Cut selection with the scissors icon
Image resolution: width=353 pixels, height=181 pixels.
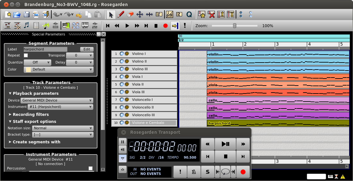pos(79,15)
